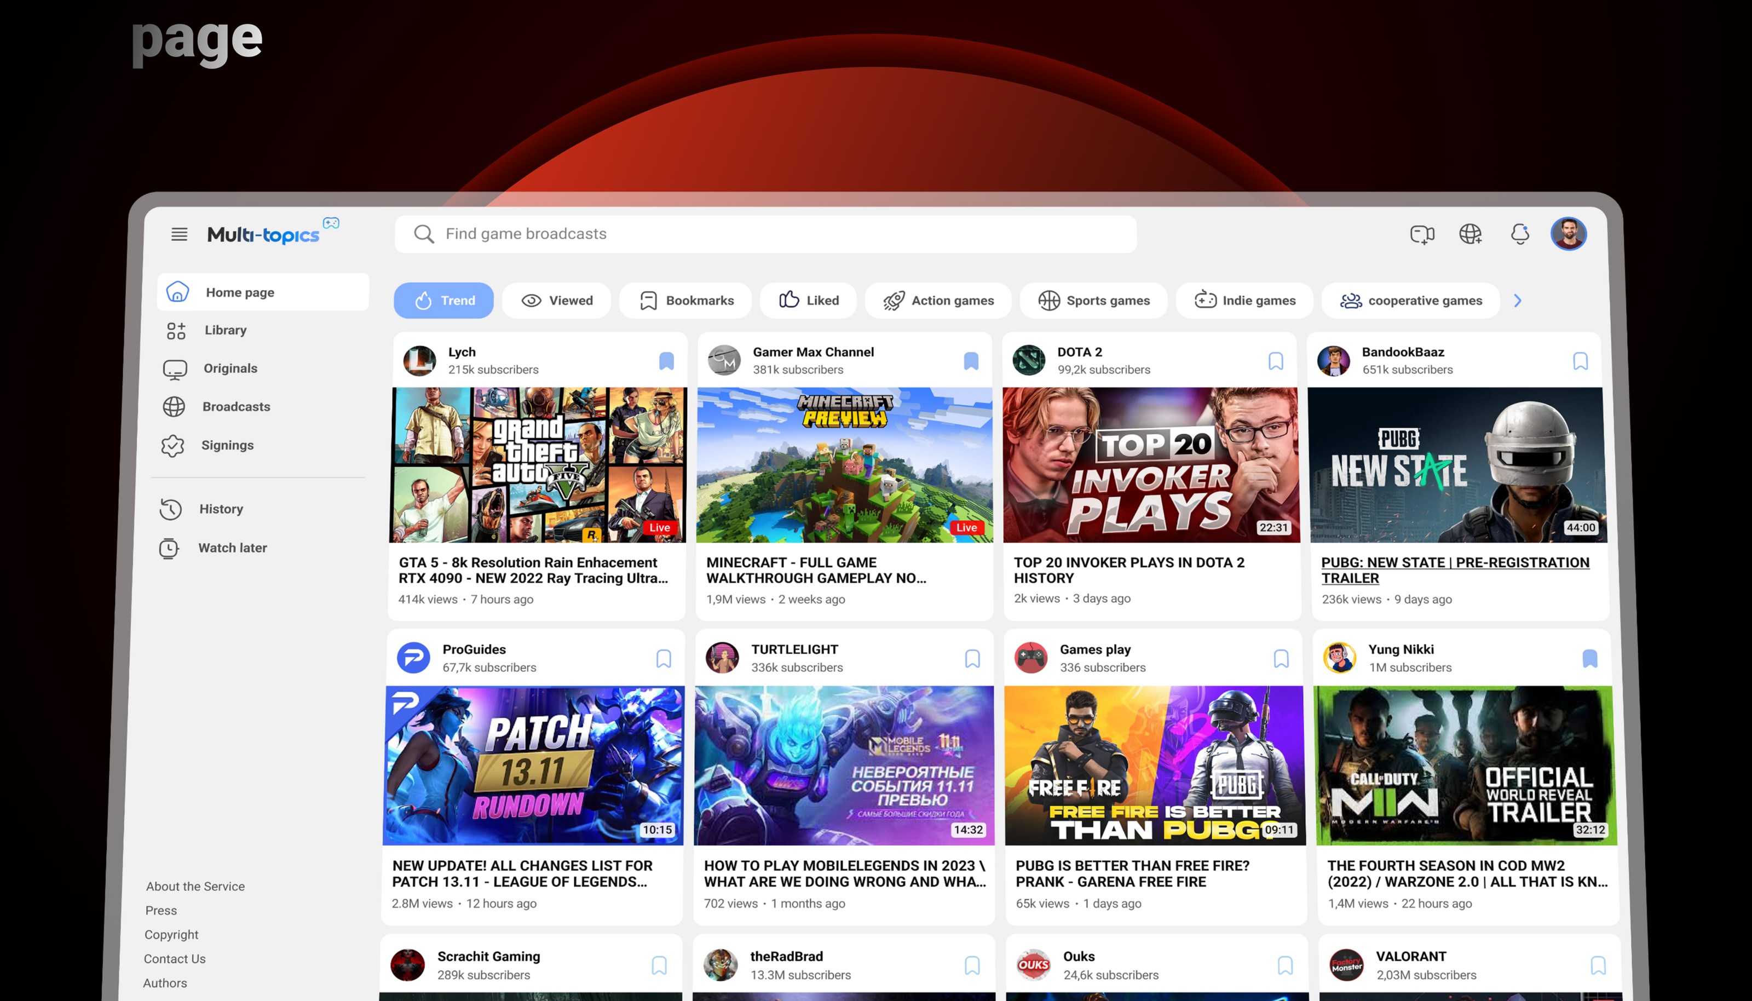The width and height of the screenshot is (1752, 1001).
Task: Click the notifications bell icon
Action: (1520, 234)
